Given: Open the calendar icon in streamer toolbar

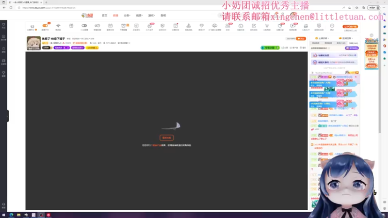Looking at the screenshot, I should [111, 26].
